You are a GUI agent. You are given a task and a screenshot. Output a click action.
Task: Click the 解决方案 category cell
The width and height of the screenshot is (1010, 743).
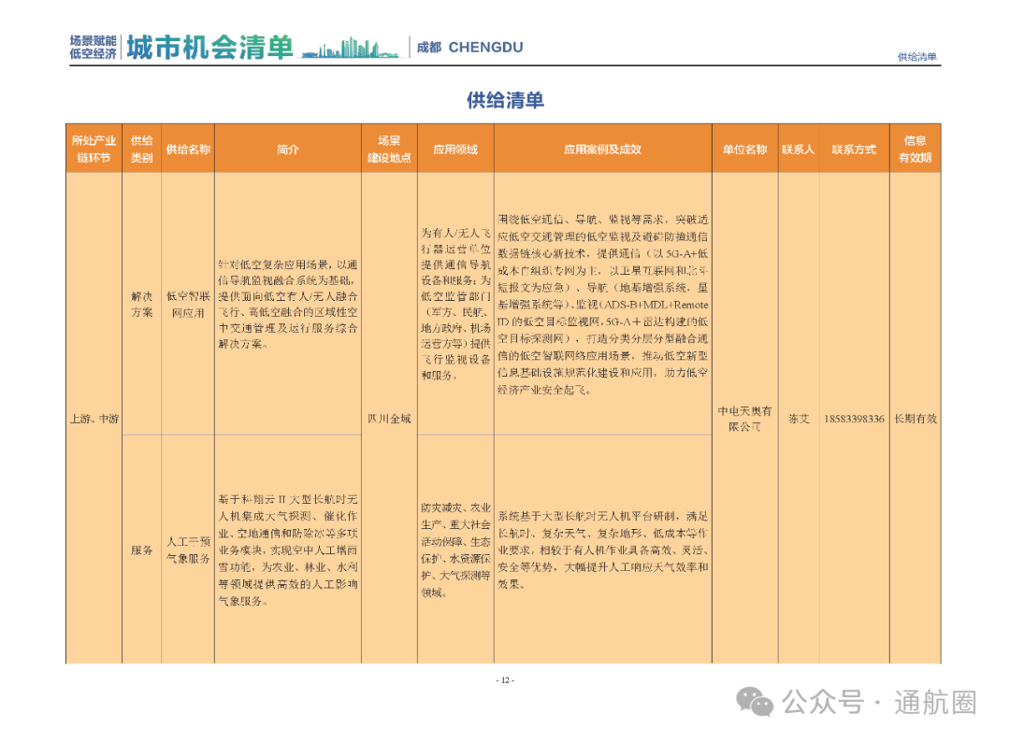click(x=142, y=304)
